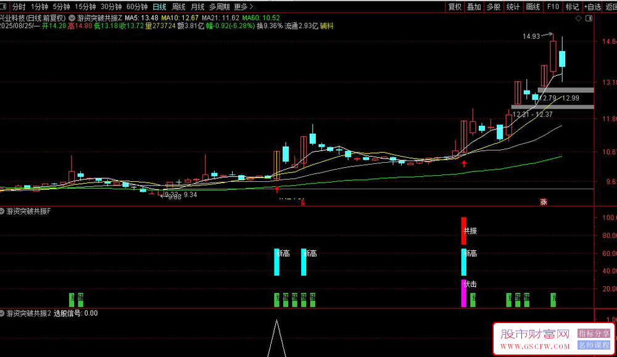Toggle the side panel icon near price axis
The image size is (617, 357).
point(589,18)
